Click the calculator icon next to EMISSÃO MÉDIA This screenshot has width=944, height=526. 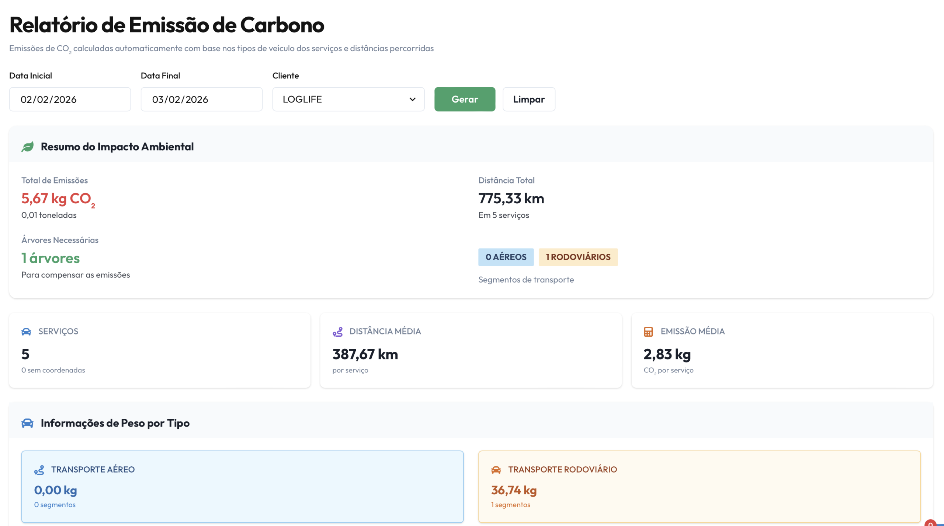[x=648, y=332]
